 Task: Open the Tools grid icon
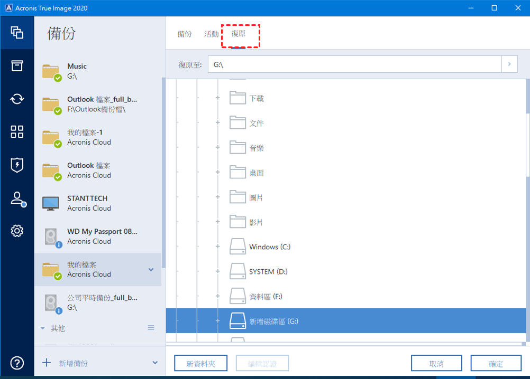coord(17,132)
